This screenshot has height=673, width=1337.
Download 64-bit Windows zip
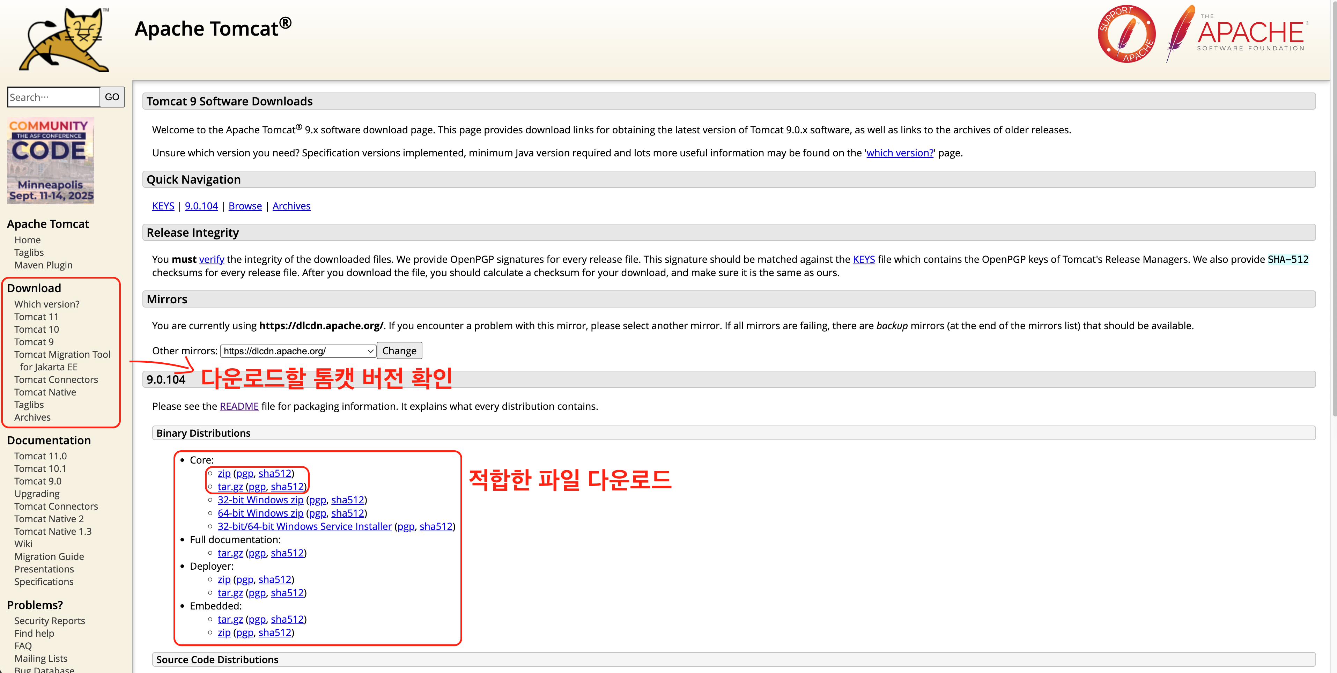click(260, 513)
